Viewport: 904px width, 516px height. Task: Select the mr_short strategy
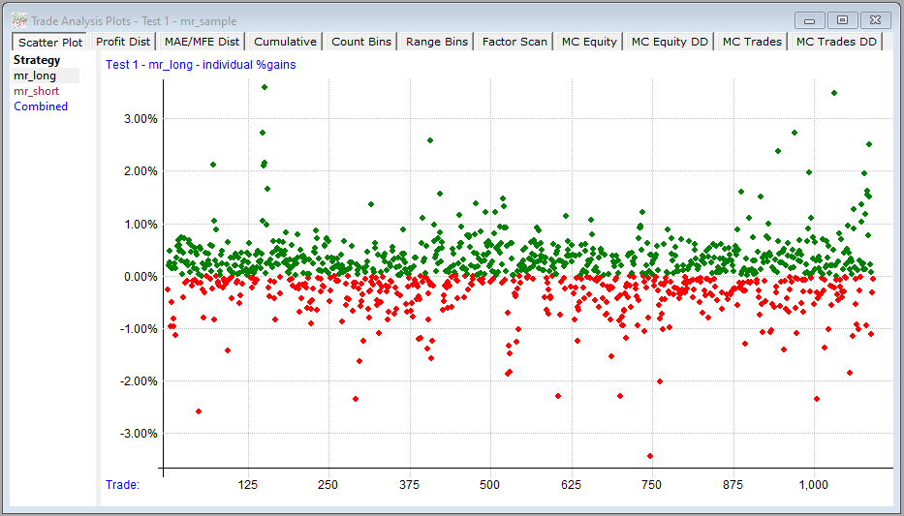pos(36,91)
